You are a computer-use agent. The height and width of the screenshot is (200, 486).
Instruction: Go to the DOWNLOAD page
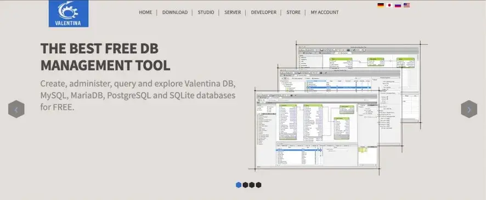coord(175,13)
